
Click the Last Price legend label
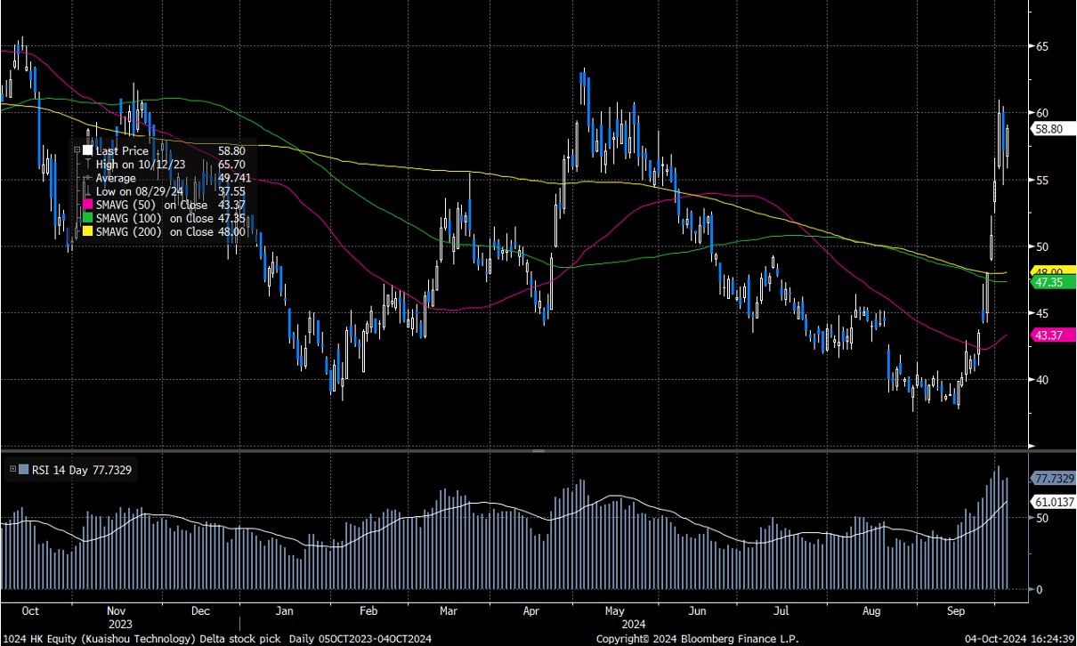(122, 151)
